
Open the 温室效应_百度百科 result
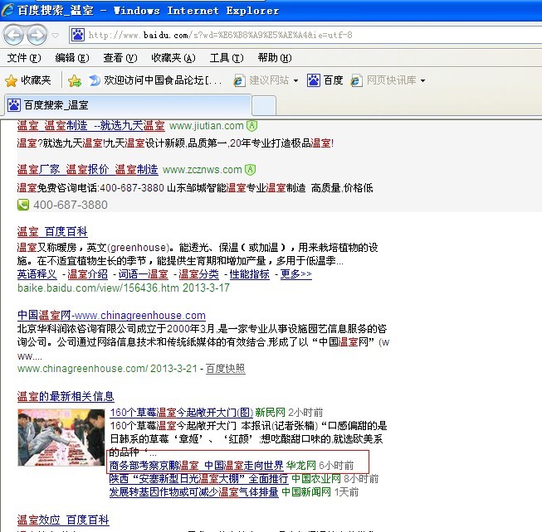pos(63,520)
